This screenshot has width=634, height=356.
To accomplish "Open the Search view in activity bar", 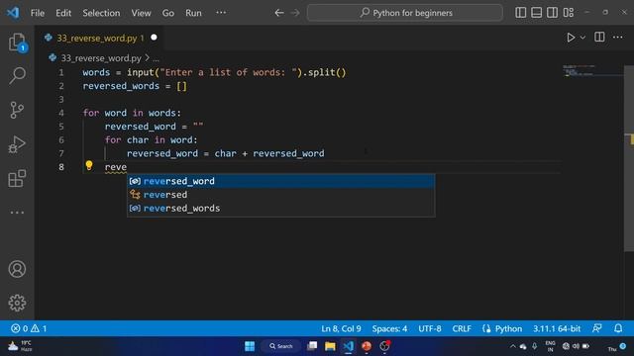I will pos(17,75).
